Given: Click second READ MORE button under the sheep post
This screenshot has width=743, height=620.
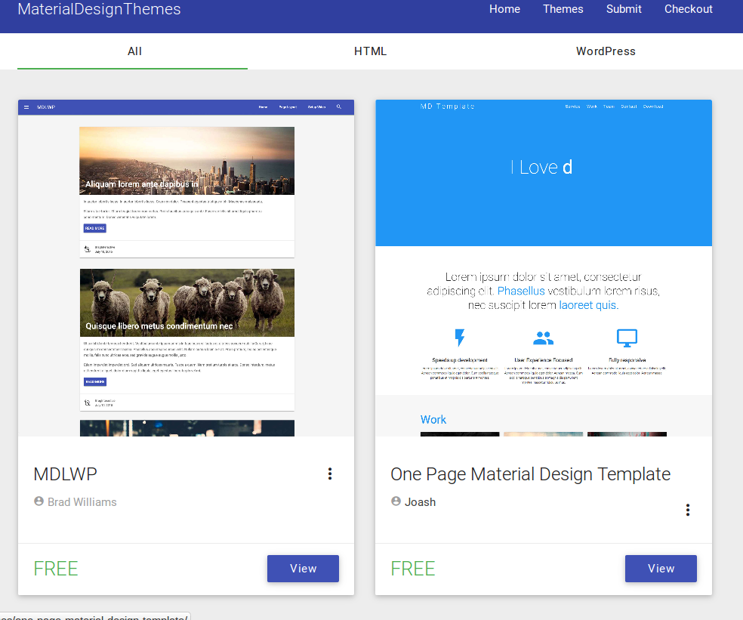Looking at the screenshot, I should [x=95, y=381].
